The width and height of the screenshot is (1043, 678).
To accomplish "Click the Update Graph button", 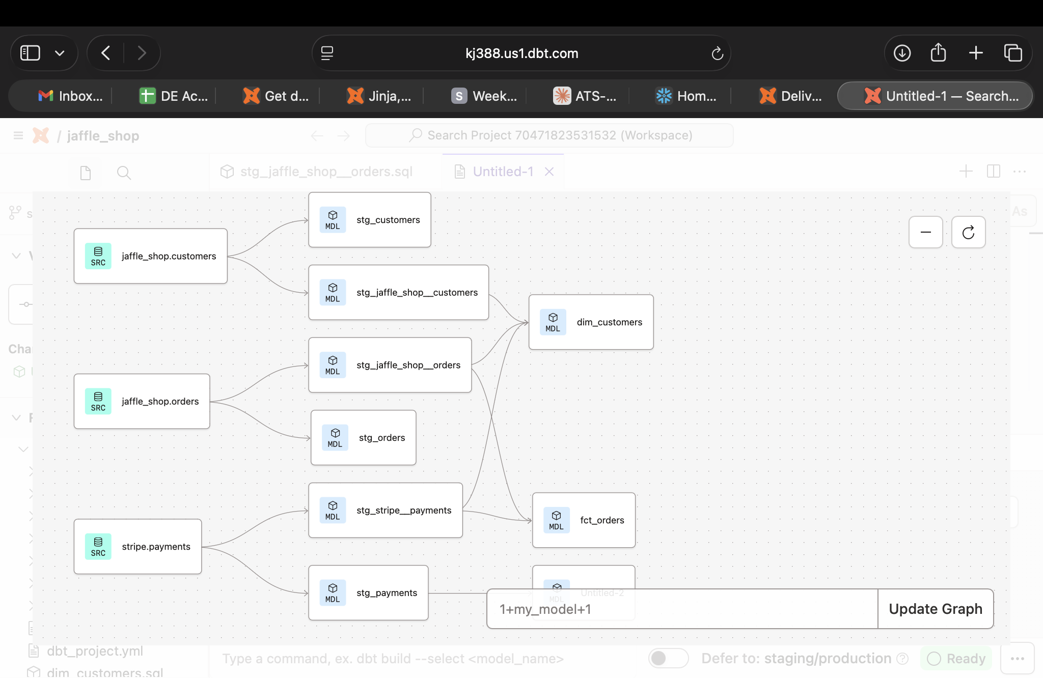I will 935,609.
